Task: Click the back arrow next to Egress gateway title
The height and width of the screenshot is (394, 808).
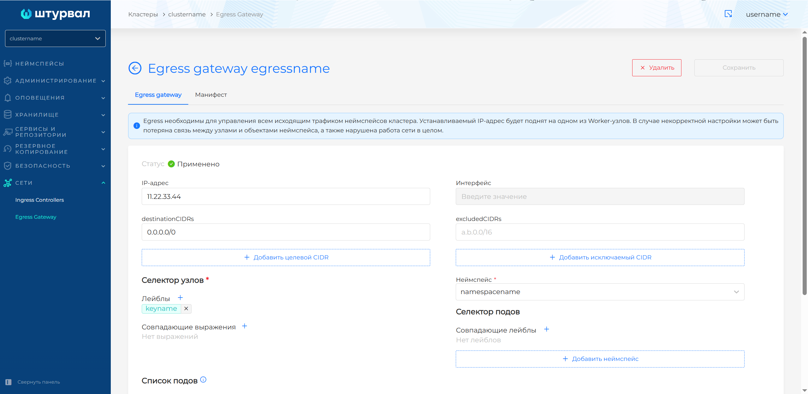Action: click(135, 68)
